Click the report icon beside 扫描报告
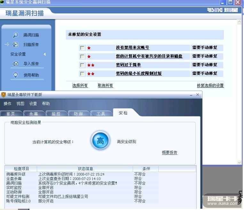The height and width of the screenshot is (210, 244). pos(15,45)
